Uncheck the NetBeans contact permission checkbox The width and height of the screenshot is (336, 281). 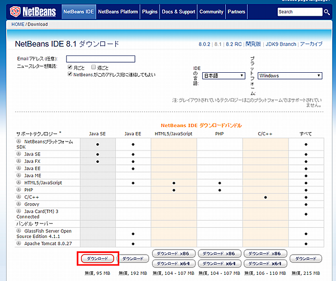point(69,74)
